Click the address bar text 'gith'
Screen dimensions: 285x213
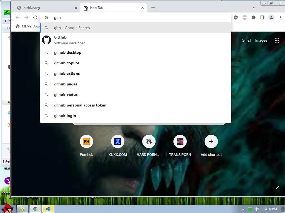coord(57,17)
